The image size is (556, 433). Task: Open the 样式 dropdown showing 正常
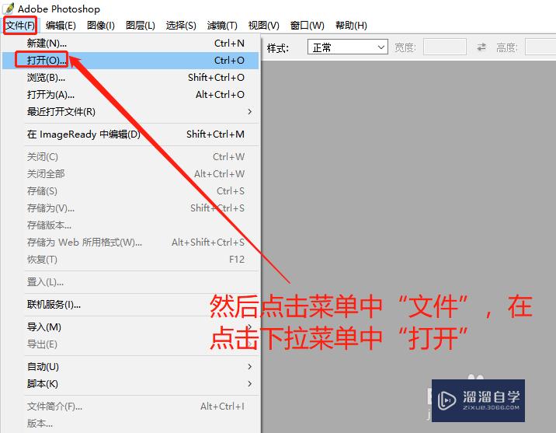coord(348,47)
